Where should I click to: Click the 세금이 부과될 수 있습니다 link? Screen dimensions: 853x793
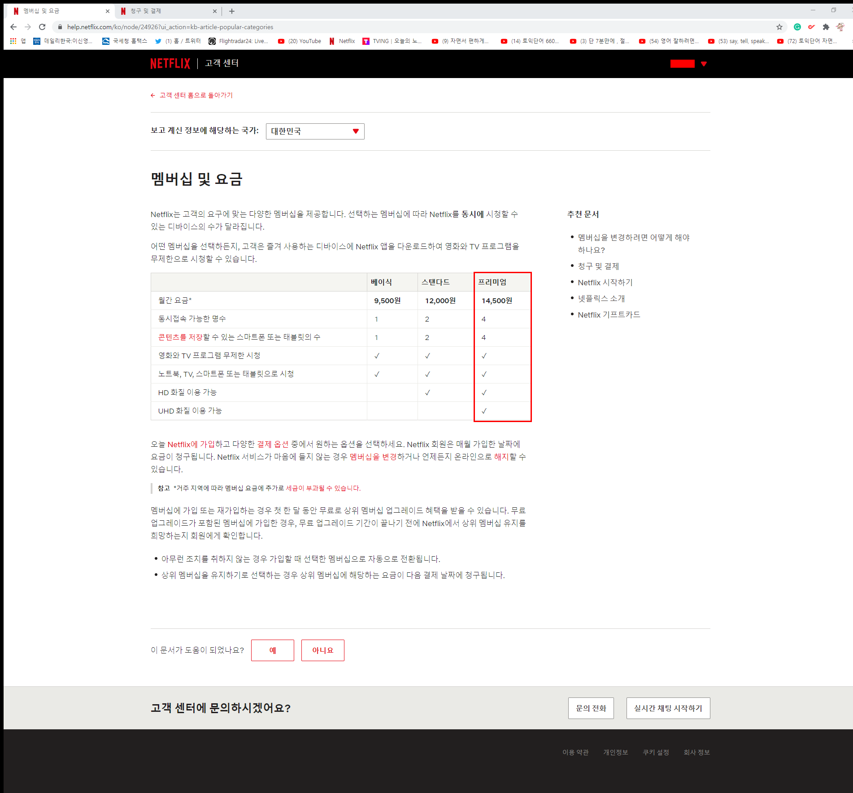[323, 488]
